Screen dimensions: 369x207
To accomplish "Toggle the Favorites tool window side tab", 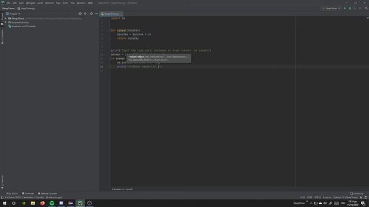I will point(2,182).
